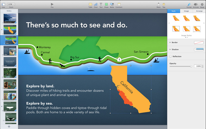Switch to the Image tab
The width and height of the screenshot is (206, 129).
coord(186,11)
